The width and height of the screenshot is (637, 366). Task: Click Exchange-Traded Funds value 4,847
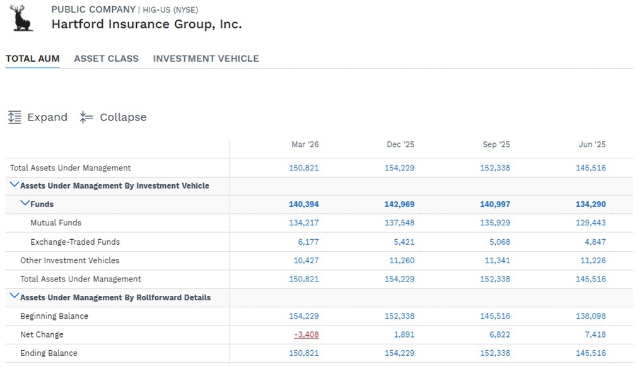point(595,242)
